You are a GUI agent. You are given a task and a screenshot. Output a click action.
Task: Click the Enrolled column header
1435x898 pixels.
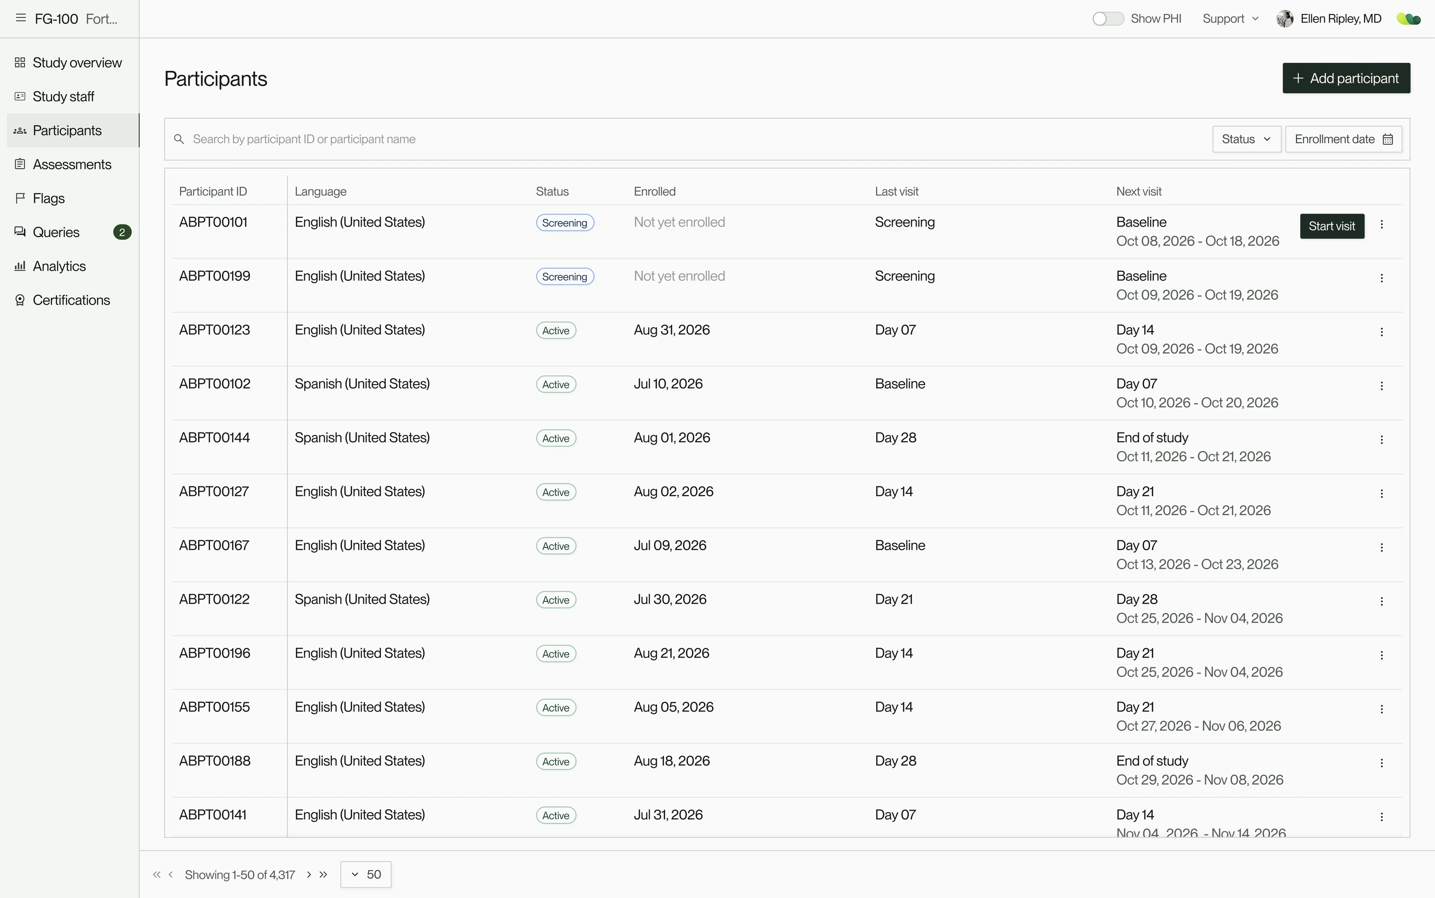655,191
